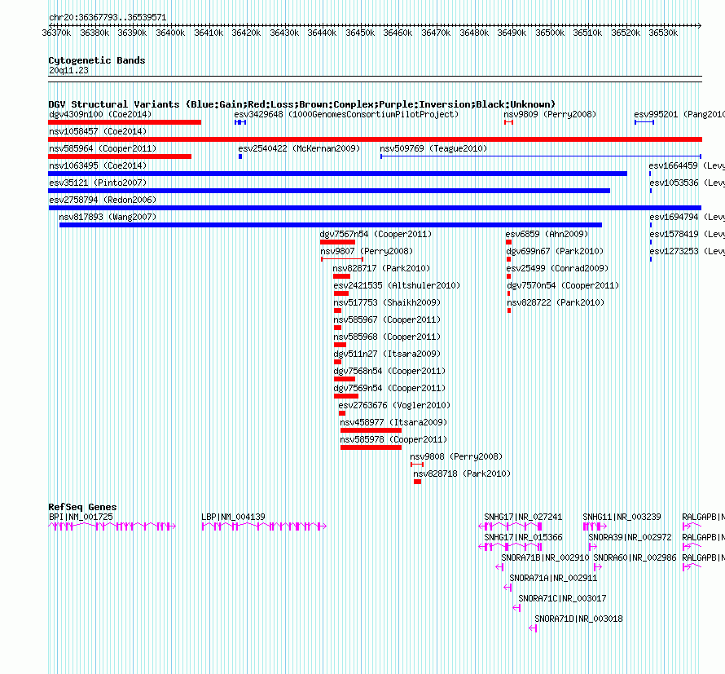Click SNORA71B|NR_002910 gene label
Viewport: 725px width, 674px height.
(x=545, y=557)
